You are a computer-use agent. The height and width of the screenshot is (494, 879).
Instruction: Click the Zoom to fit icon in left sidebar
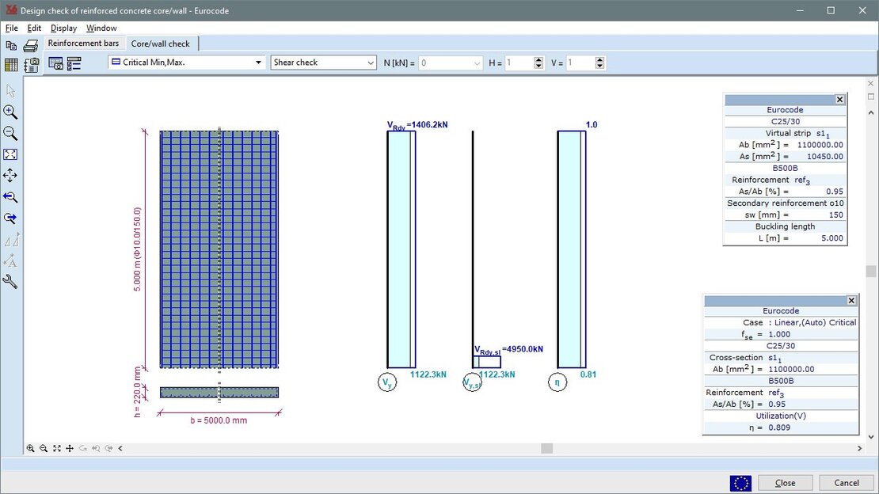point(10,154)
